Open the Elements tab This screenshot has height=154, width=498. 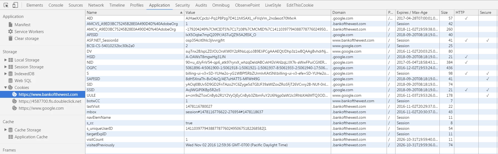(35, 5)
